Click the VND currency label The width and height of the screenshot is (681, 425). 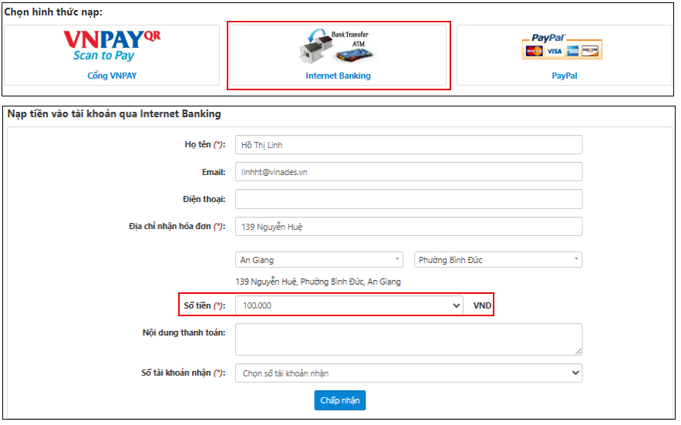[x=482, y=305]
